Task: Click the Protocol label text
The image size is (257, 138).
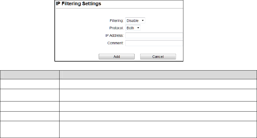Action: coord(117,28)
